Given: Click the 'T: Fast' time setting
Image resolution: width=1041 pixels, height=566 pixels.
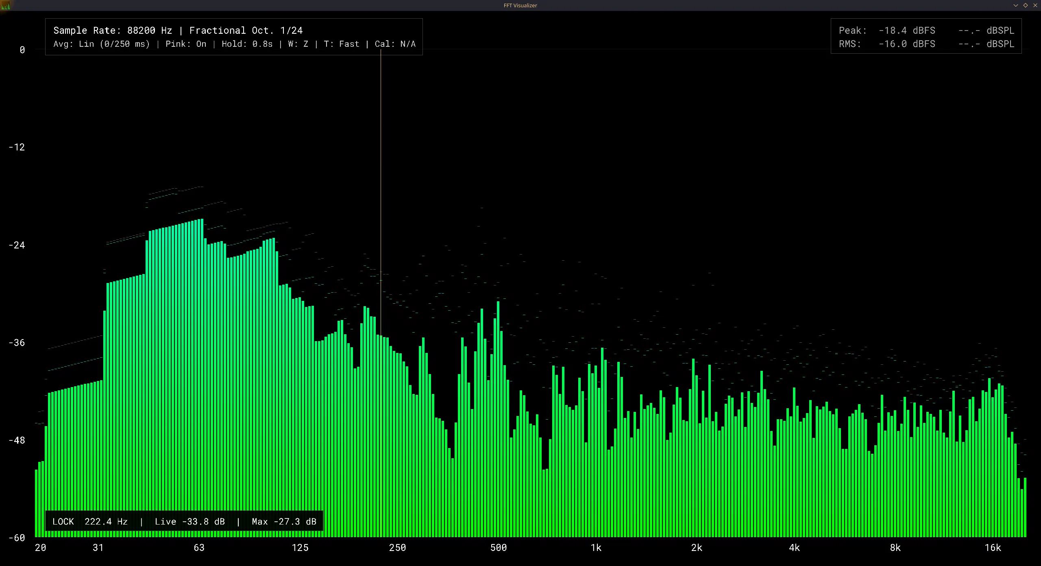Looking at the screenshot, I should tap(342, 44).
